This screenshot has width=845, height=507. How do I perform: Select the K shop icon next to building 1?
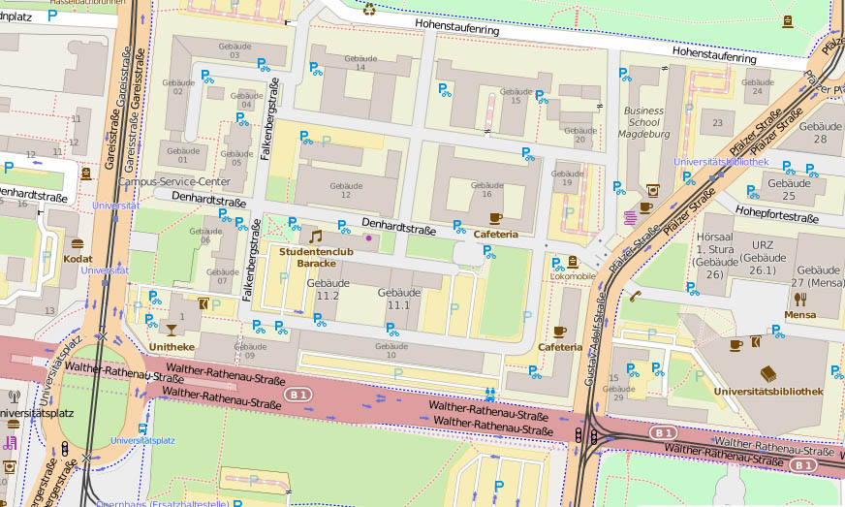click(203, 303)
